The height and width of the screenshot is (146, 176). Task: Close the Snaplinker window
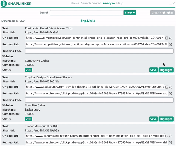click(x=174, y=3)
